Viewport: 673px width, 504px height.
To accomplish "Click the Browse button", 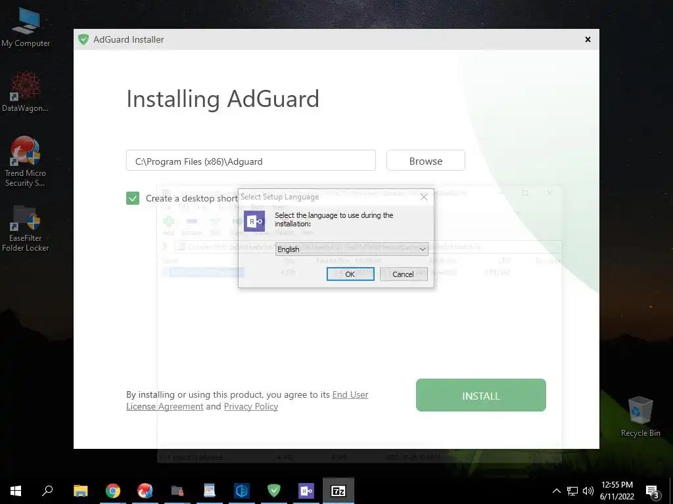I will (426, 160).
